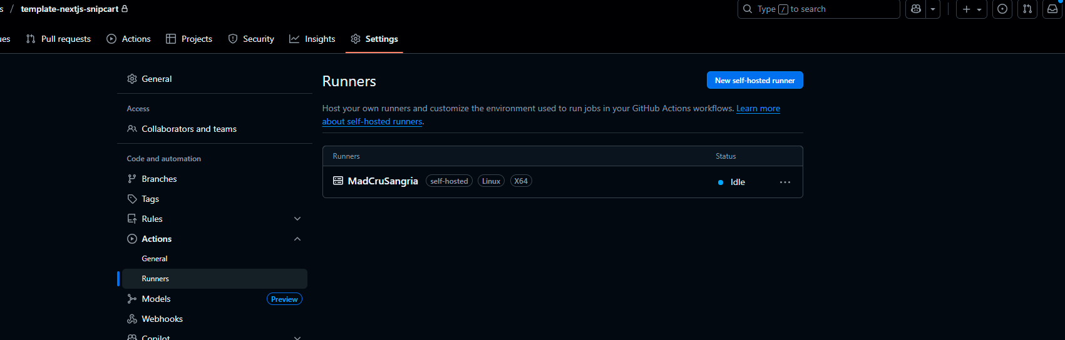Click the Idle status text
This screenshot has width=1065, height=340.
click(x=738, y=182)
